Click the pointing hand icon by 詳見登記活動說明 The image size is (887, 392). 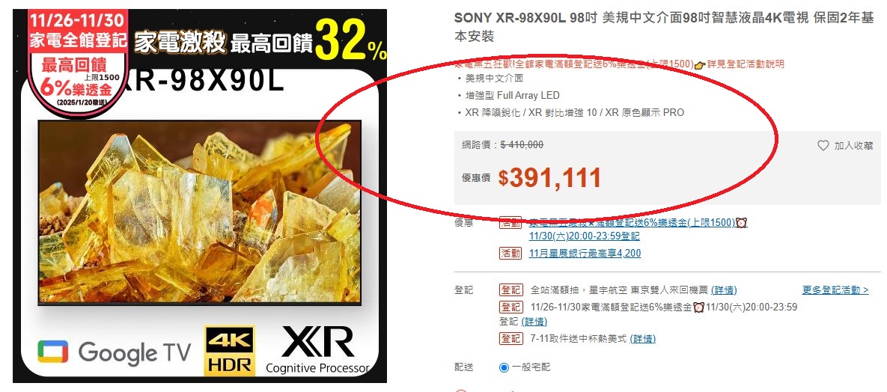click(700, 64)
